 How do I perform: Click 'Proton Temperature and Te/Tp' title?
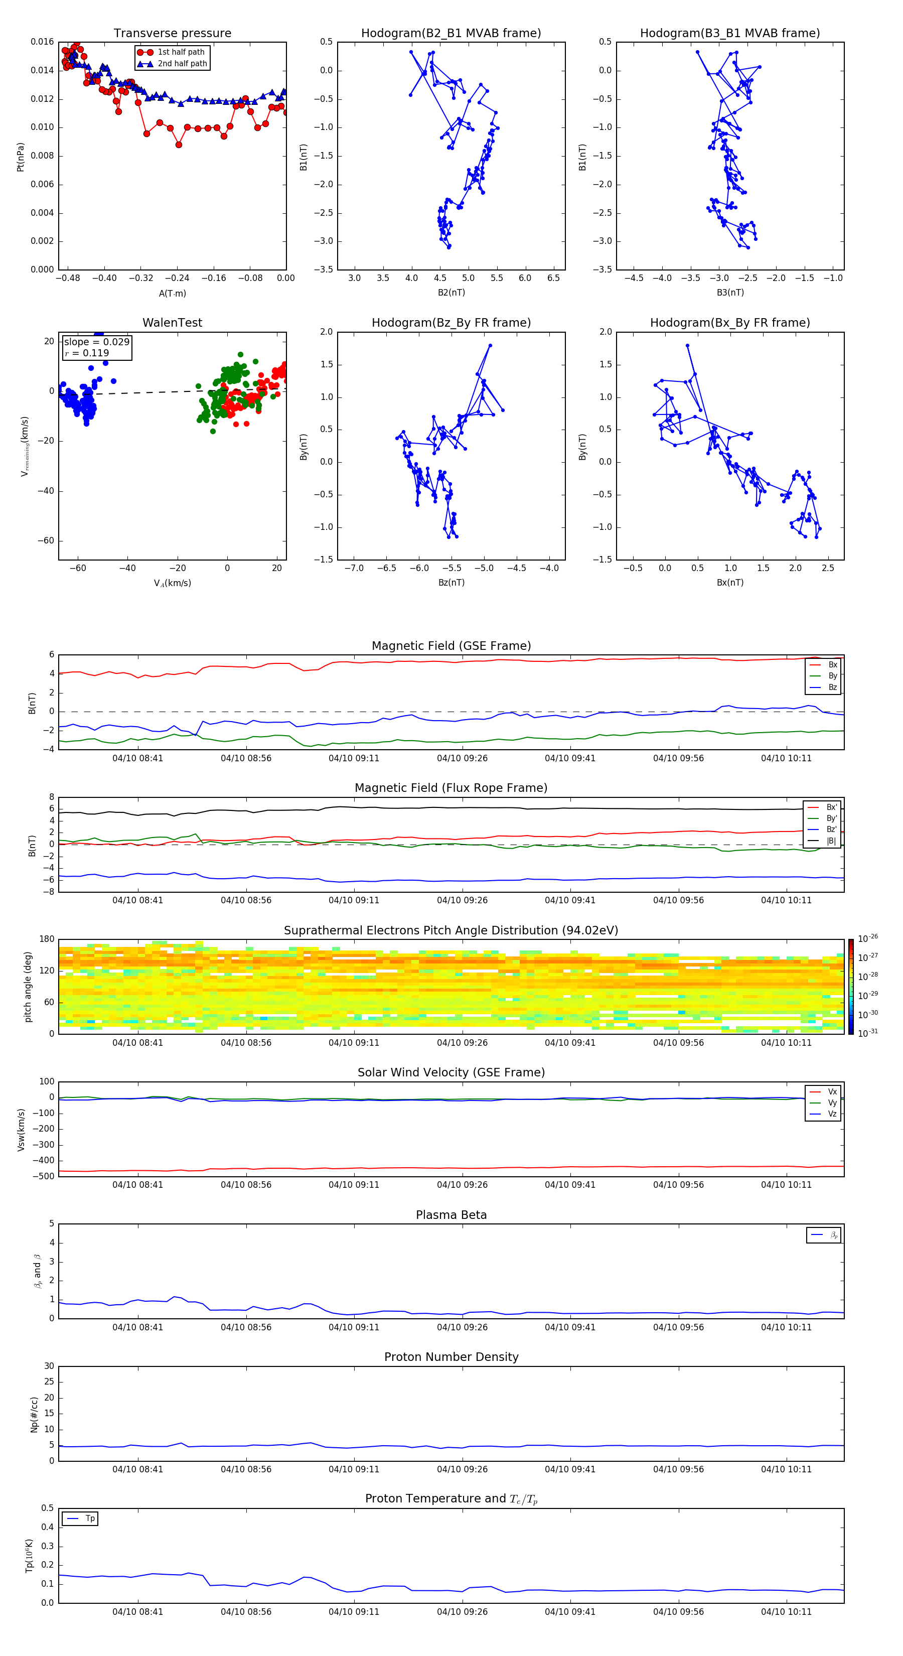click(451, 1499)
